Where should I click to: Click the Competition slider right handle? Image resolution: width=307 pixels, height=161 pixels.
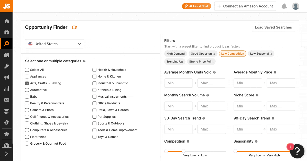183,151
